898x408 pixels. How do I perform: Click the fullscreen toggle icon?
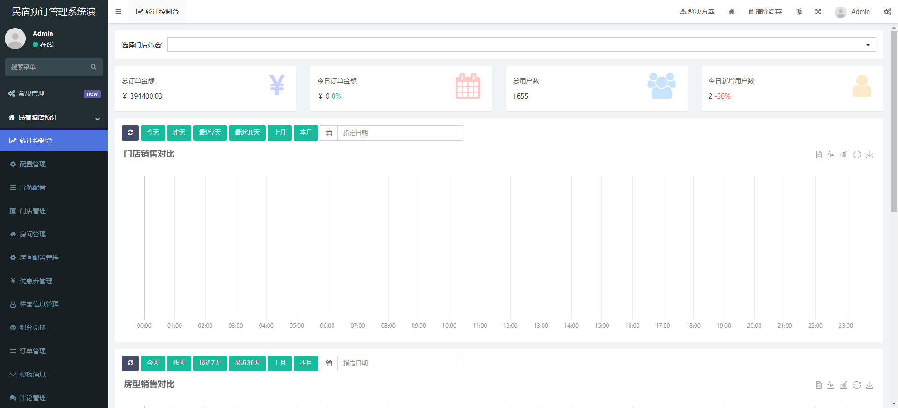[x=818, y=12]
